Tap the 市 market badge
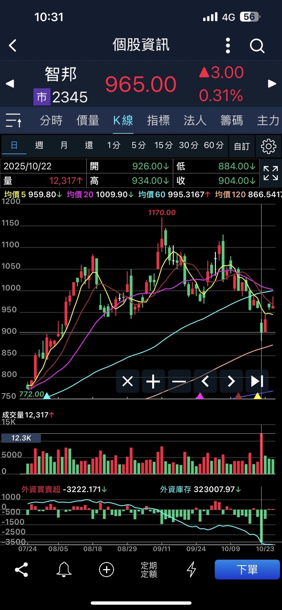This screenshot has height=610, width=282. click(x=42, y=97)
